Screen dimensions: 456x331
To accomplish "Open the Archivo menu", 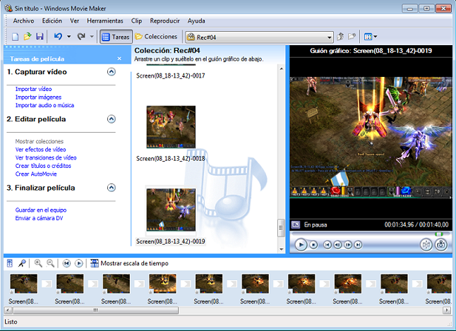I will [23, 21].
